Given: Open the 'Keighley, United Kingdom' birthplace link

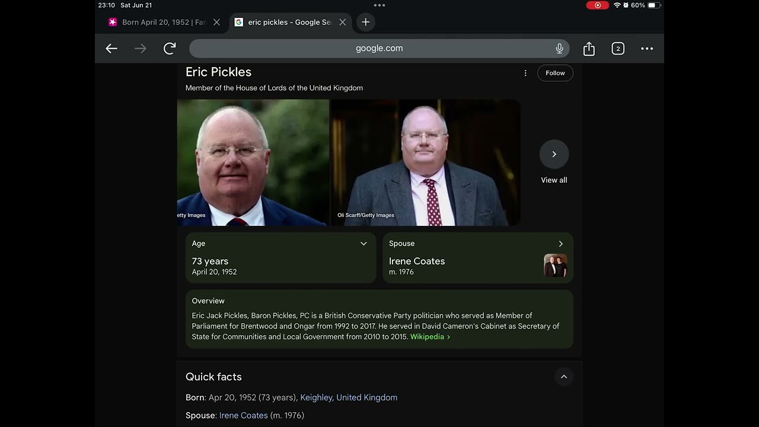Looking at the screenshot, I should (349, 397).
